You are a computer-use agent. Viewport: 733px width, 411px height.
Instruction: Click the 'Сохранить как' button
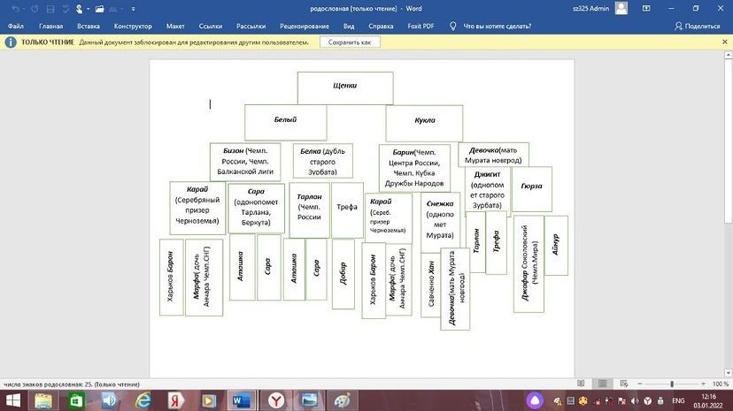pos(350,42)
